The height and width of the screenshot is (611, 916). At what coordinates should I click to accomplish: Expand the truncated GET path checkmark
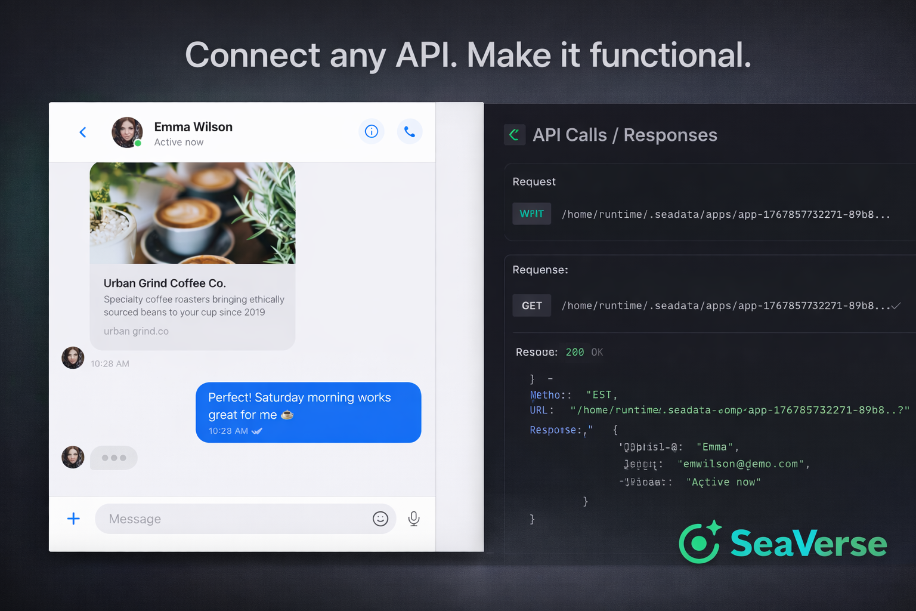pyautogui.click(x=896, y=305)
